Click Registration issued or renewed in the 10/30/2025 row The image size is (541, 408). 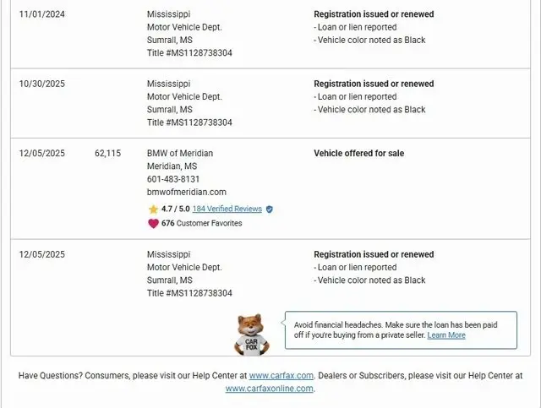point(374,84)
